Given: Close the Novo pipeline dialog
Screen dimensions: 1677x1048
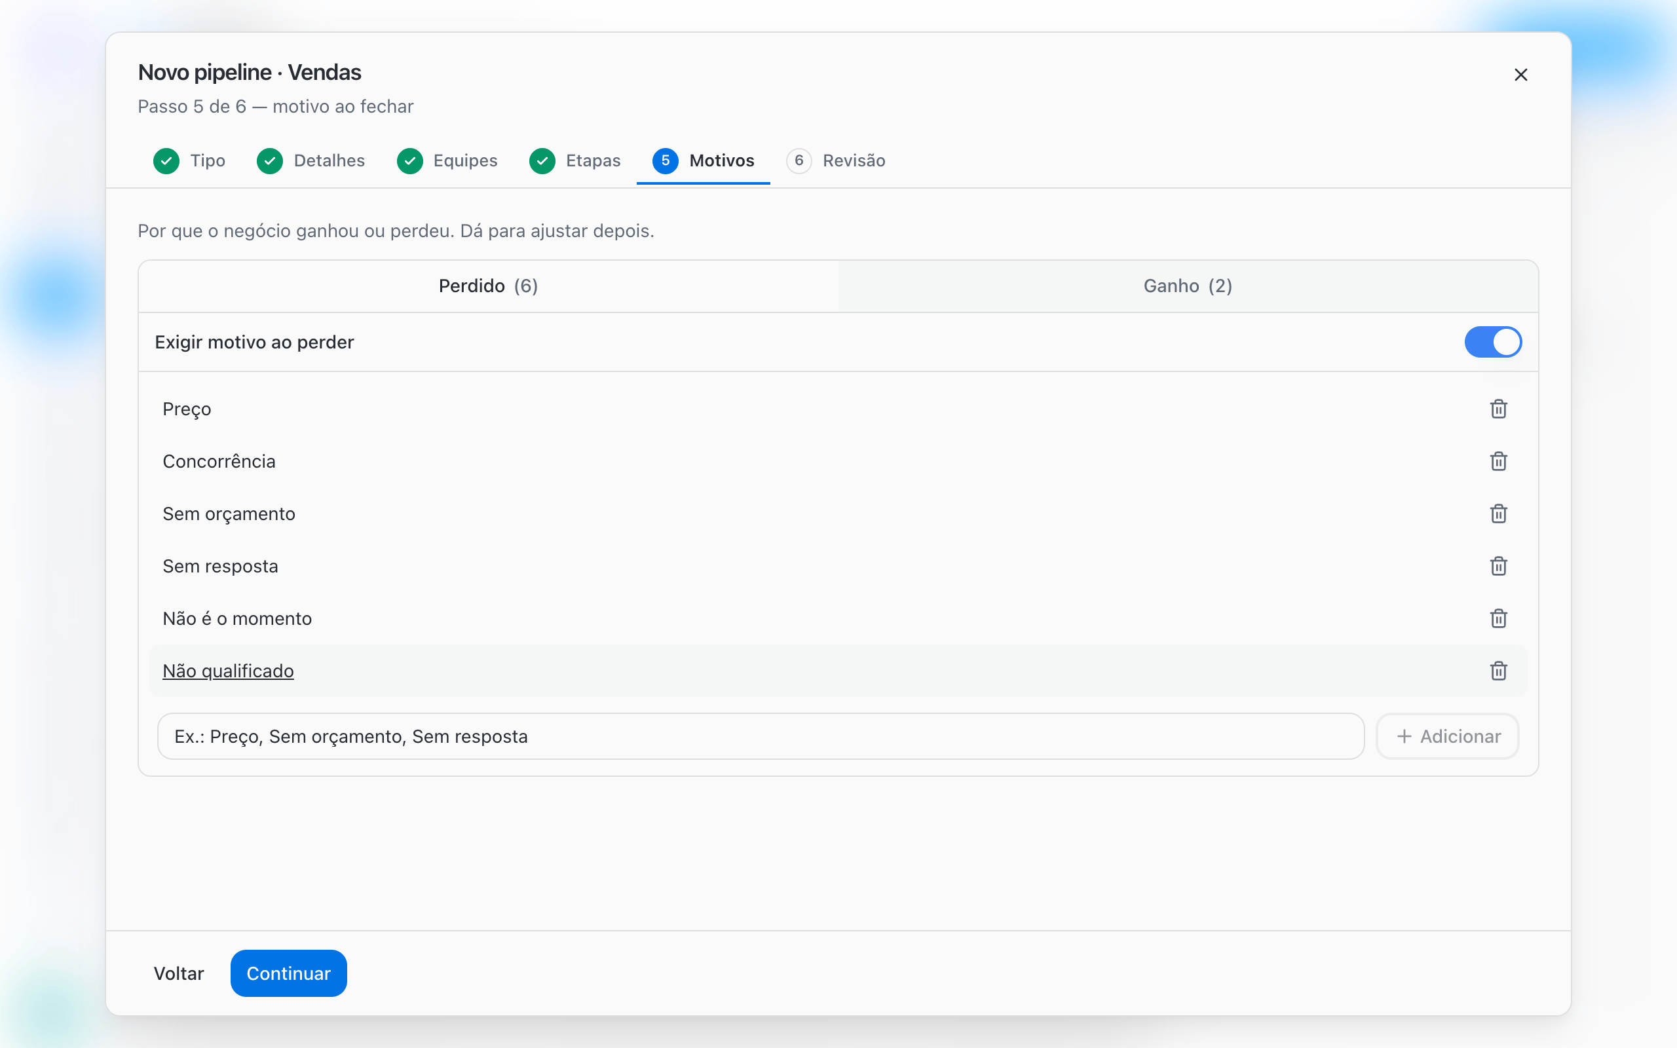Looking at the screenshot, I should pos(1520,75).
